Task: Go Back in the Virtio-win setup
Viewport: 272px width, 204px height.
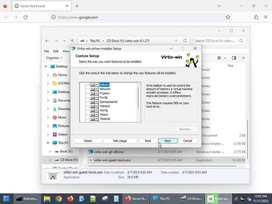Action: pos(148,141)
